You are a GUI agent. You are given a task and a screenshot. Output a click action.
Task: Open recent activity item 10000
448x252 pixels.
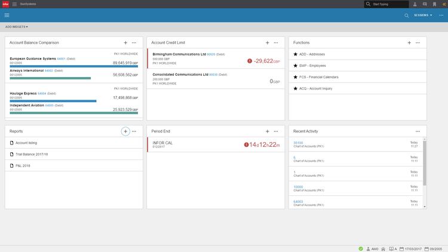click(x=298, y=187)
